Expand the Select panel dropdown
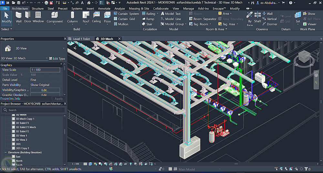Viewport: 323px width, 173px height. pos(6,29)
